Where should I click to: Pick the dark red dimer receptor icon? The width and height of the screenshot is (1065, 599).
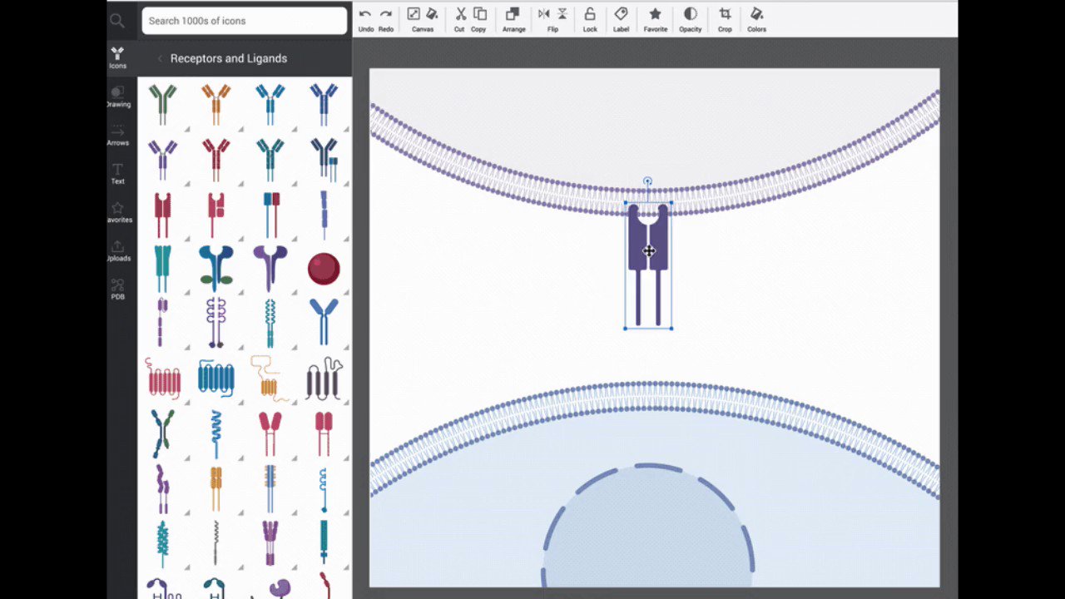(x=162, y=214)
